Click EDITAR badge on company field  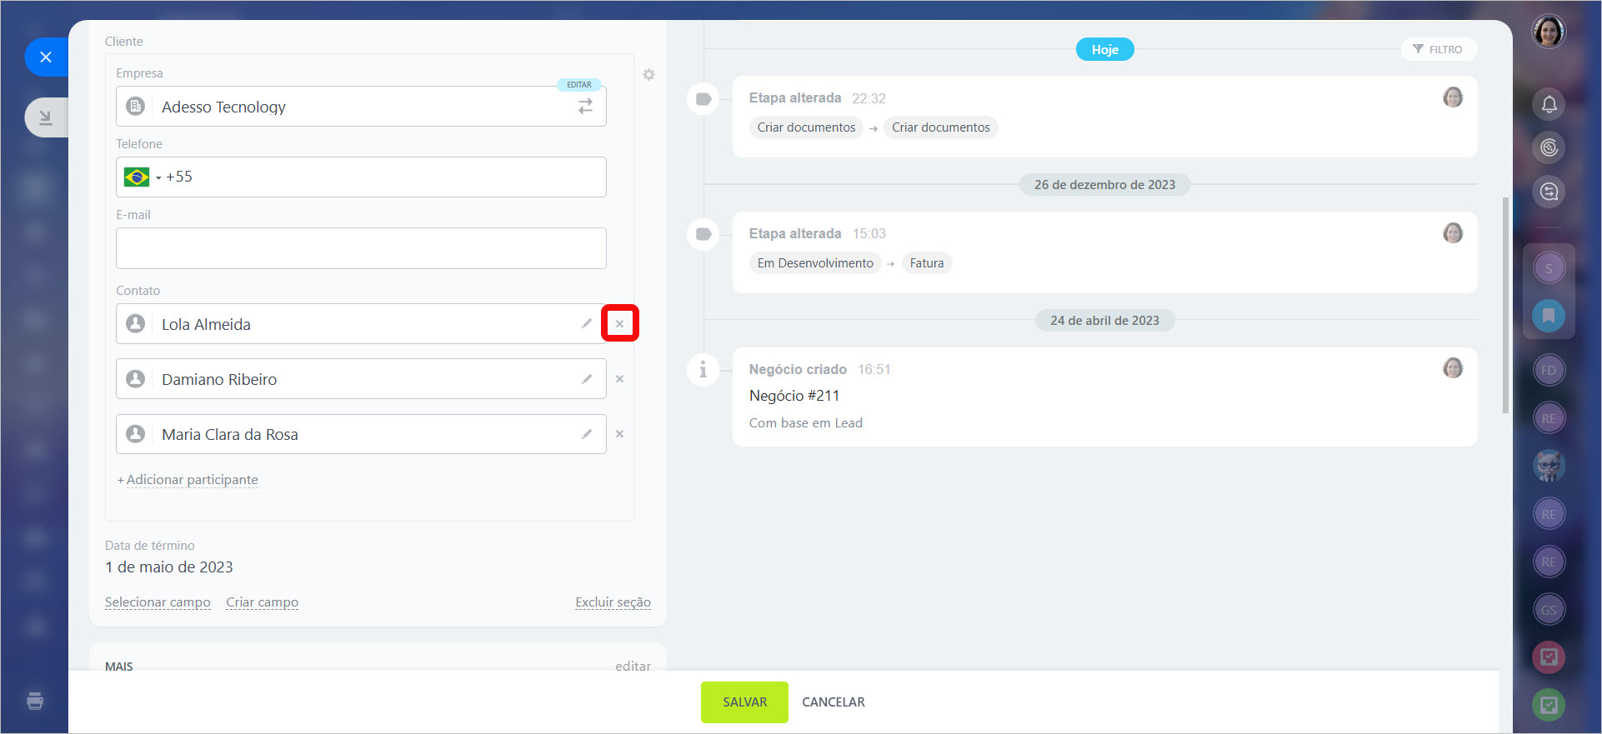tap(578, 84)
